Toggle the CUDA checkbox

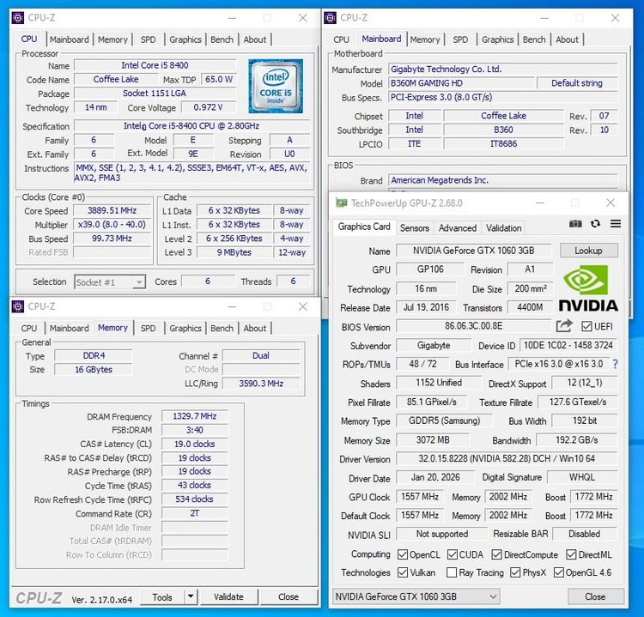453,554
